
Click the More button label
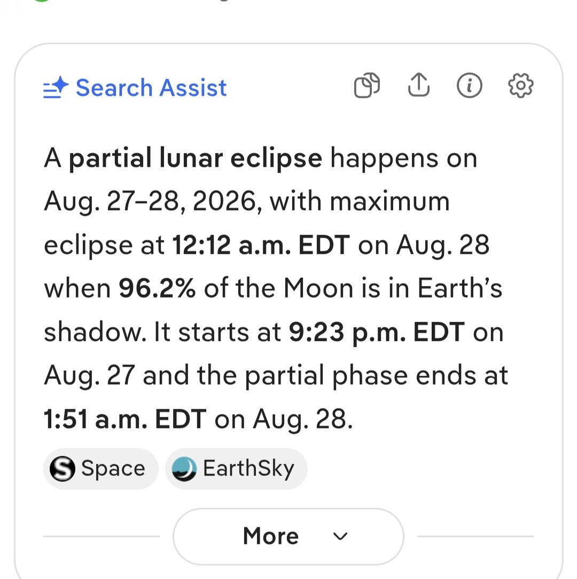coord(271,536)
